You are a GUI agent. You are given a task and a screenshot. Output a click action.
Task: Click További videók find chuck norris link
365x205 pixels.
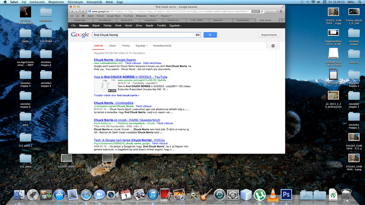pos(116,95)
